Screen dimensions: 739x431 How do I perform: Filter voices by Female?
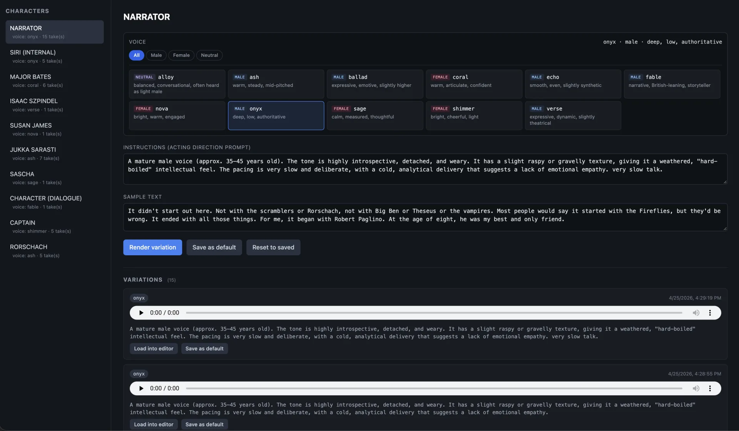pos(181,55)
